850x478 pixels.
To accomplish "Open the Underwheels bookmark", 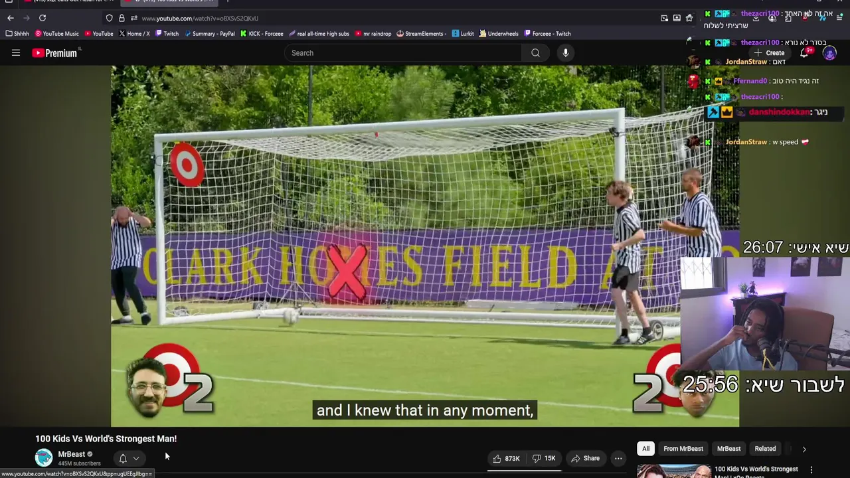I will tap(499, 34).
